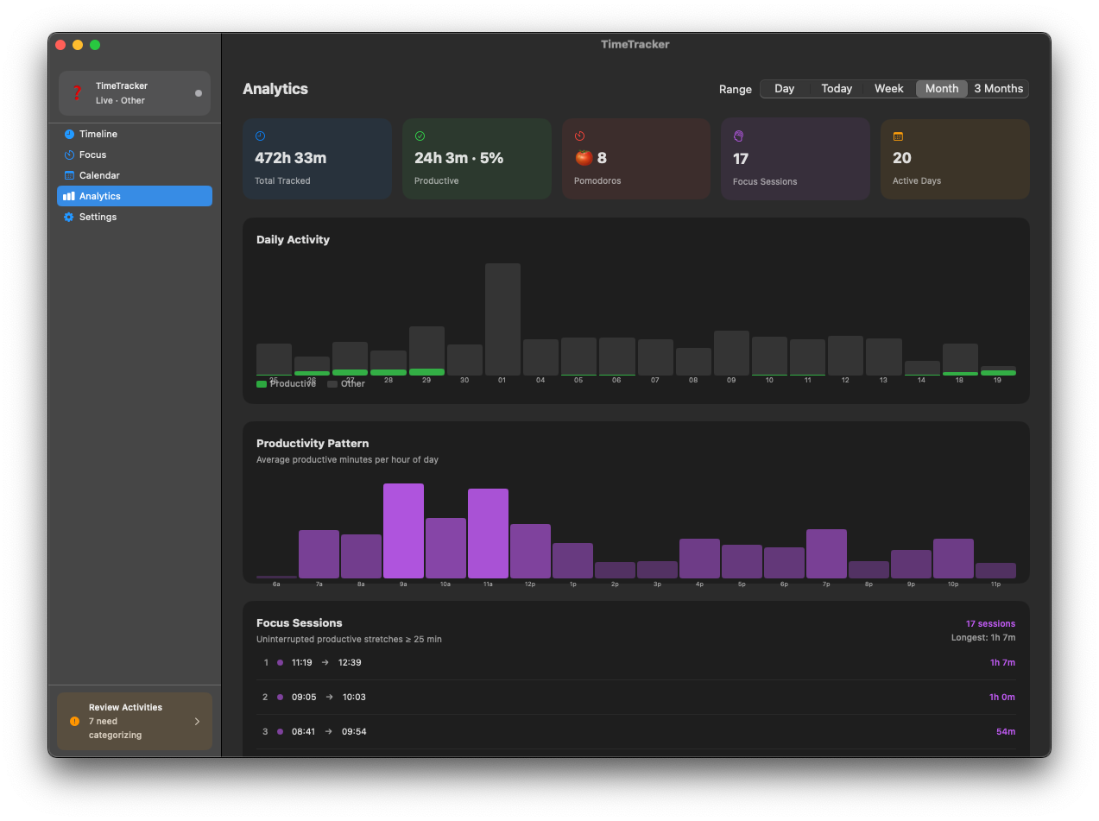Click the Calendar icon in sidebar
This screenshot has width=1099, height=821.
[x=69, y=175]
